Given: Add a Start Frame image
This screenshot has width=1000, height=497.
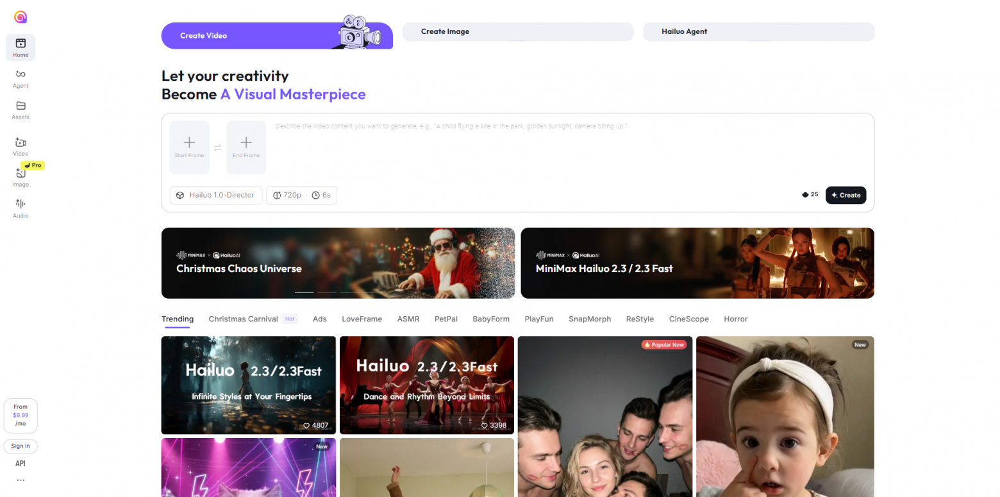Looking at the screenshot, I should (189, 147).
